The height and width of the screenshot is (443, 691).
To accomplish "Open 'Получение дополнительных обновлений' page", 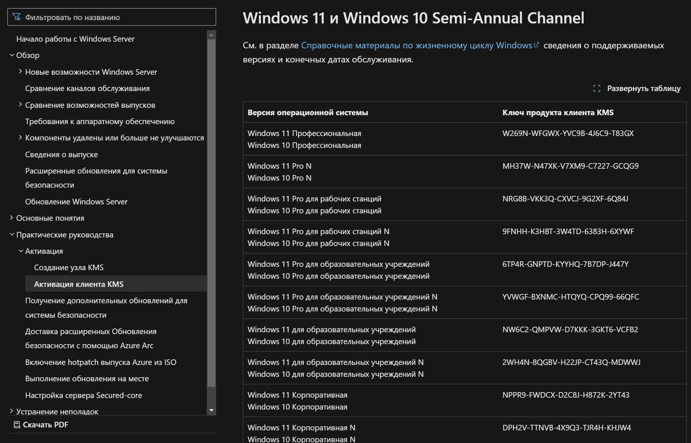I will pyautogui.click(x=107, y=308).
